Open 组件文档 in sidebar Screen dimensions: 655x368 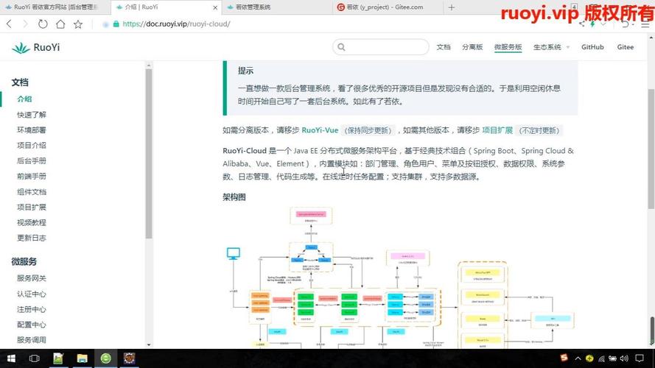coord(32,192)
